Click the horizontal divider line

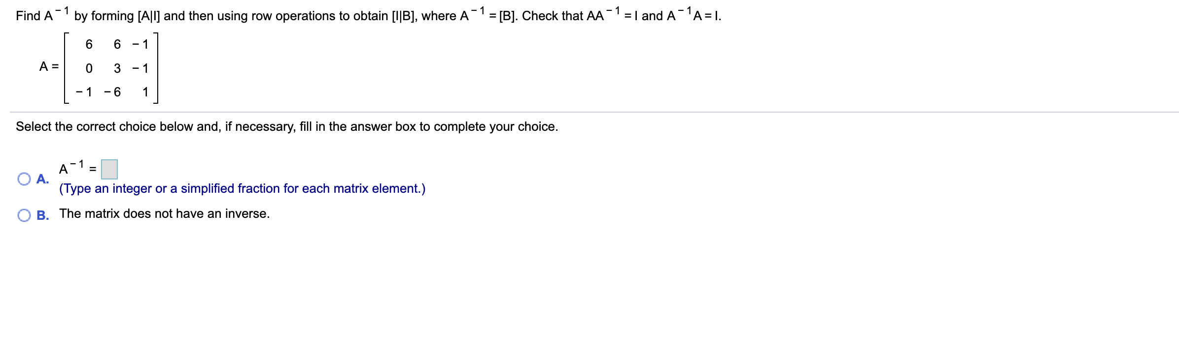589,111
